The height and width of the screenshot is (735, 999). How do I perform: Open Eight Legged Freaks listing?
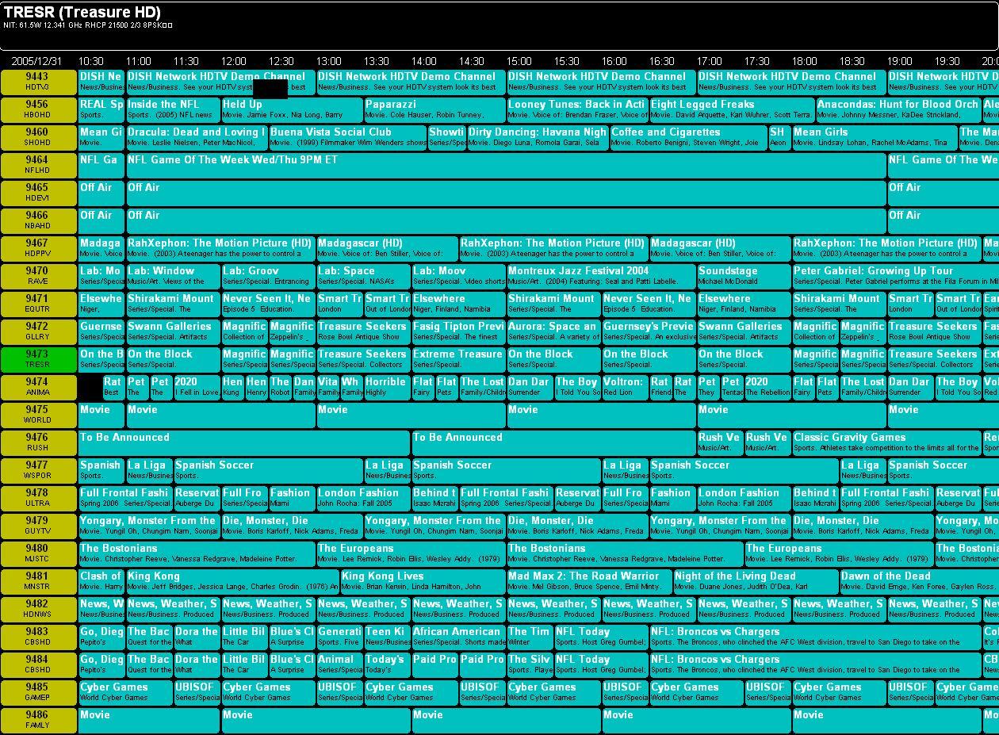click(732, 109)
